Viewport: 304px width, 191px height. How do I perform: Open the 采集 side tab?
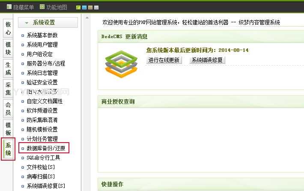[8, 89]
